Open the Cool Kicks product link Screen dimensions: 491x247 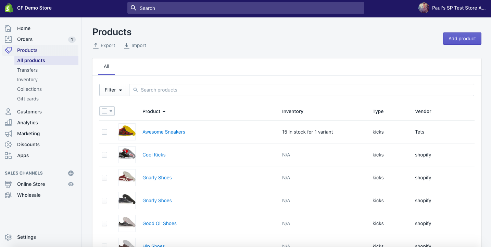[x=154, y=155]
